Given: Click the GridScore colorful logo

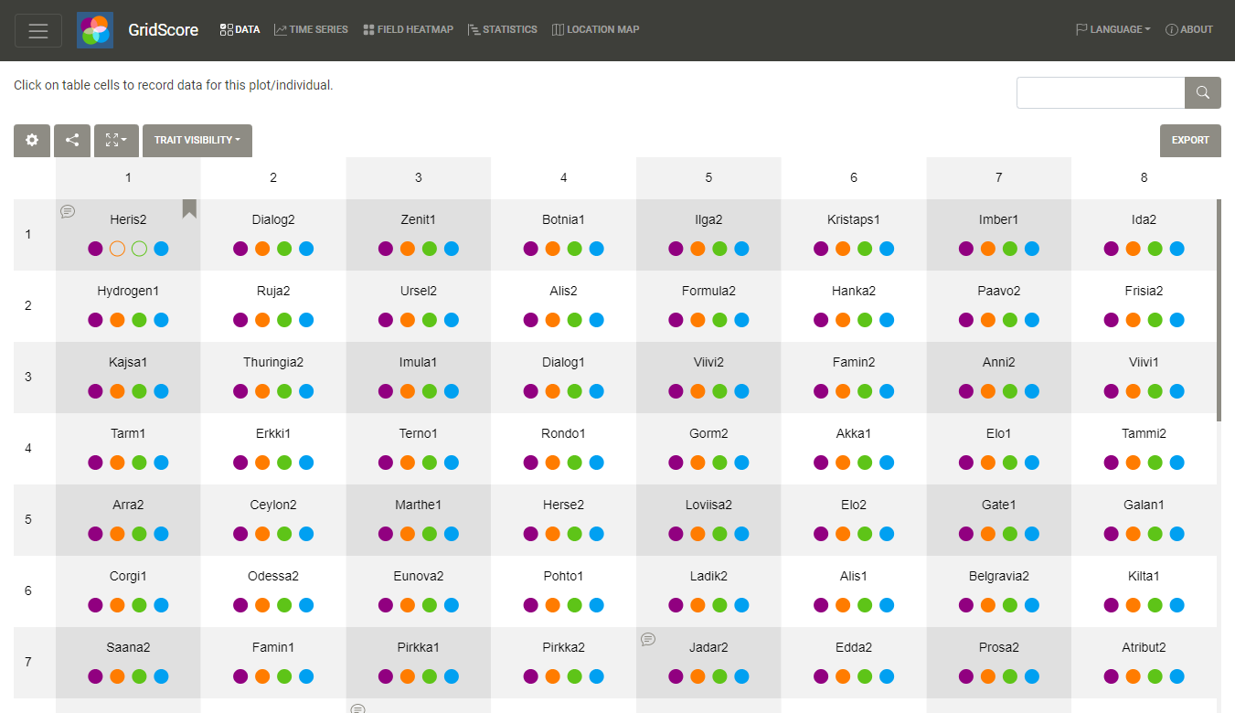Looking at the screenshot, I should coord(95,30).
